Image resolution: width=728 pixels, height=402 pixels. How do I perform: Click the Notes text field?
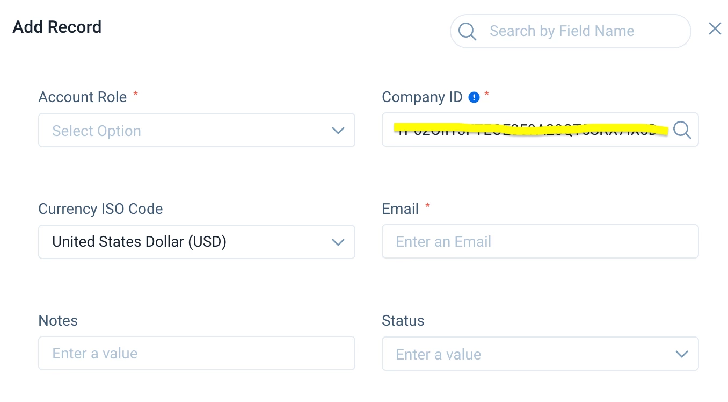196,353
